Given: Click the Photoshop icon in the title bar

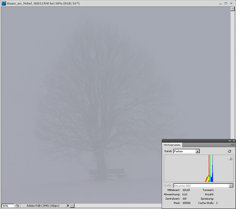Looking at the screenshot, I should tap(4, 3).
